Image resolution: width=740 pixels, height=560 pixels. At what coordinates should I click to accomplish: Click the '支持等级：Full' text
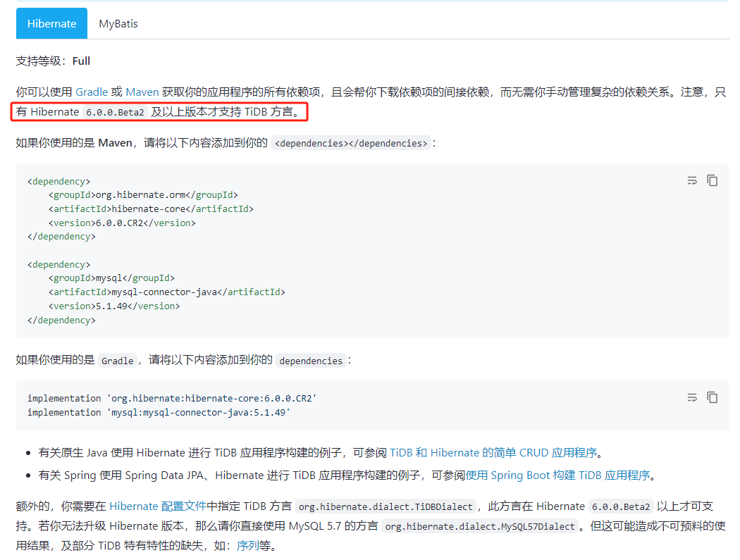53,61
